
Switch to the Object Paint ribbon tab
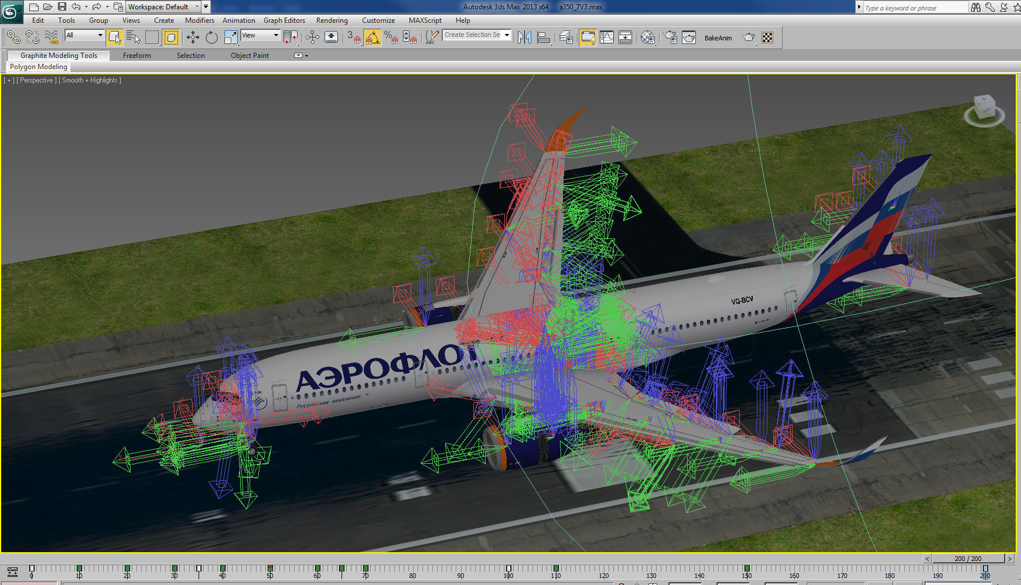pyautogui.click(x=250, y=56)
